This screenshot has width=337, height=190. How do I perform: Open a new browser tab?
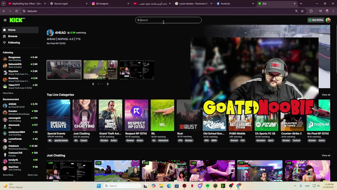301,4
